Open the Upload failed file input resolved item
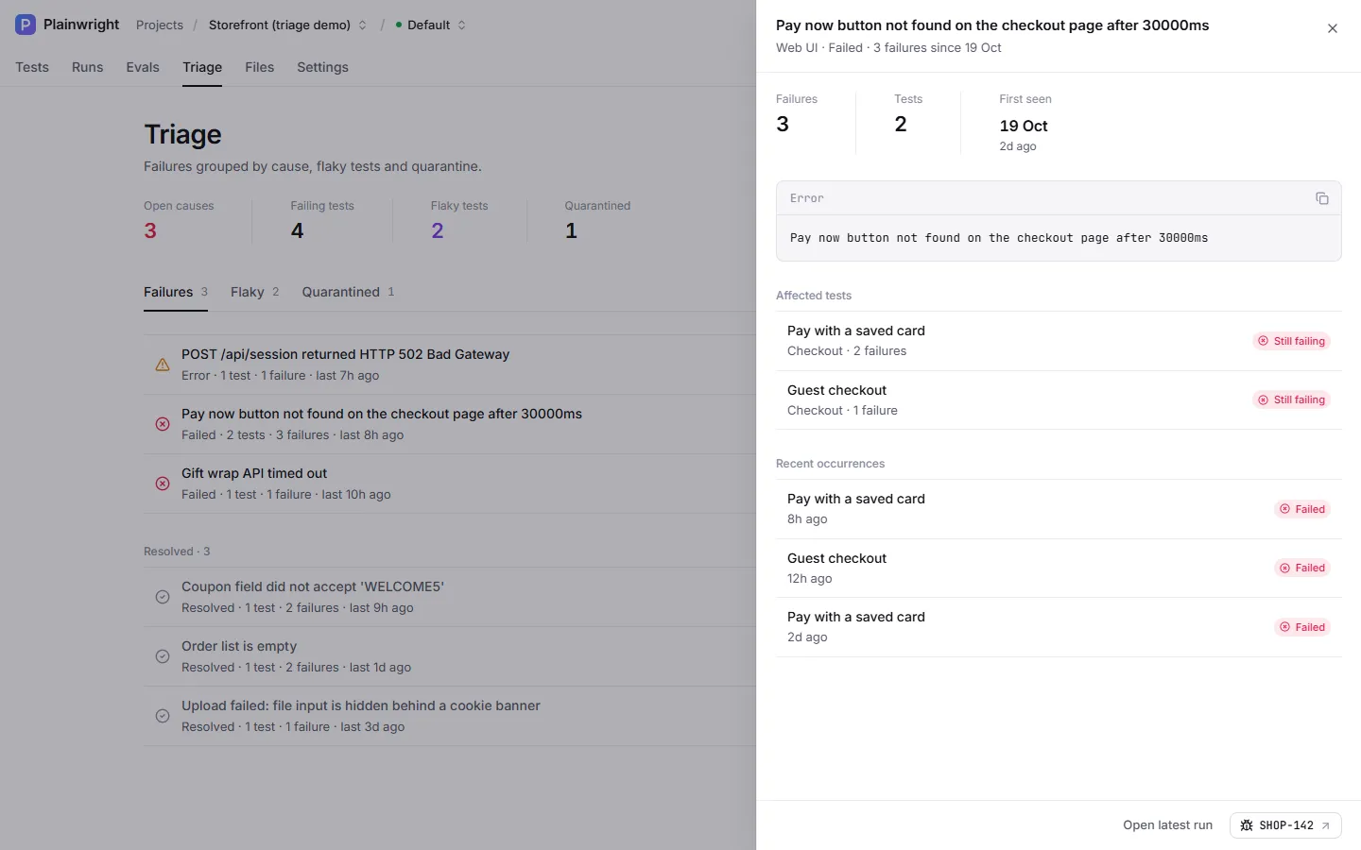The height and width of the screenshot is (850, 1361). (450, 716)
